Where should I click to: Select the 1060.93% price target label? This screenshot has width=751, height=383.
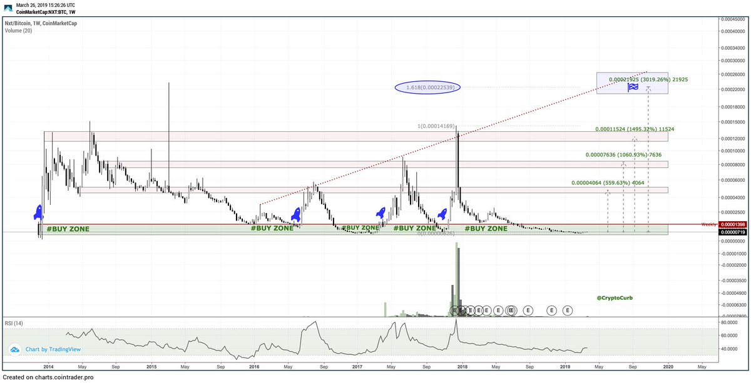click(623, 155)
